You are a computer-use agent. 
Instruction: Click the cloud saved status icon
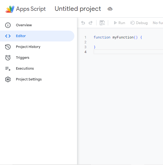(110, 9)
